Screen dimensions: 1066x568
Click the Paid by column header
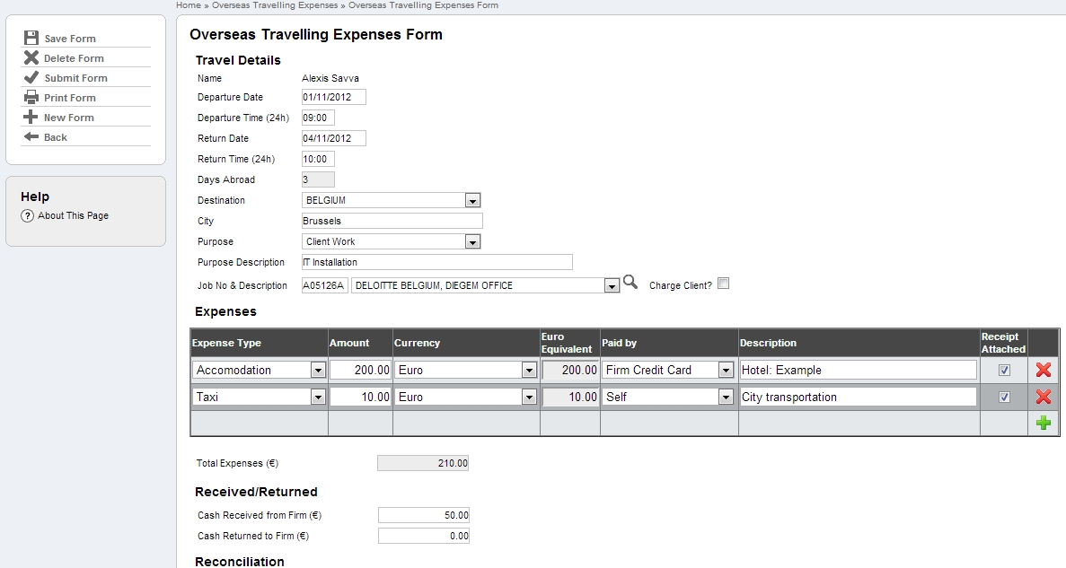620,343
